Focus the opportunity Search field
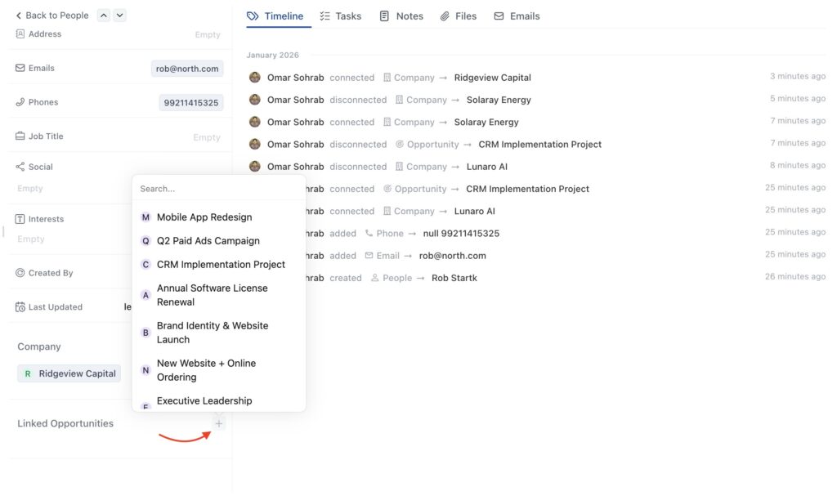This screenshot has height=496, width=837. point(217,189)
